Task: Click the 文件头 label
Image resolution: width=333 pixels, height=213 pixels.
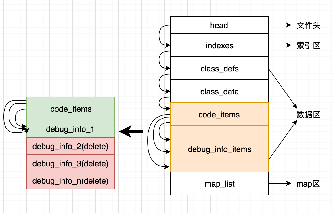Action: point(308,26)
